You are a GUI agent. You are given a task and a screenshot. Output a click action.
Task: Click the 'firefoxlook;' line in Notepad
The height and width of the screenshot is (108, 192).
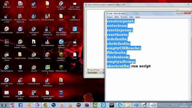coord(118,57)
